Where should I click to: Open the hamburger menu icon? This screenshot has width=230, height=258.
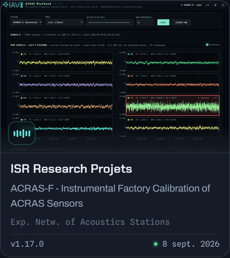223,5
